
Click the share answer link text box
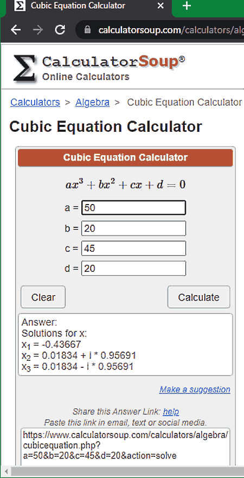click(x=125, y=447)
